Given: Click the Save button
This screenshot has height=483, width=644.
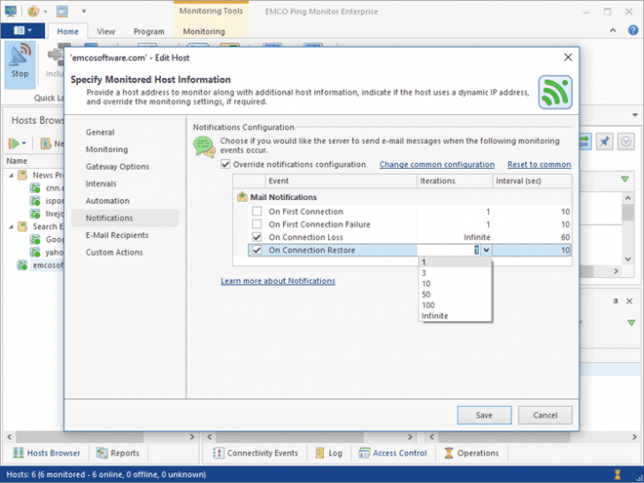Looking at the screenshot, I should tap(484, 415).
